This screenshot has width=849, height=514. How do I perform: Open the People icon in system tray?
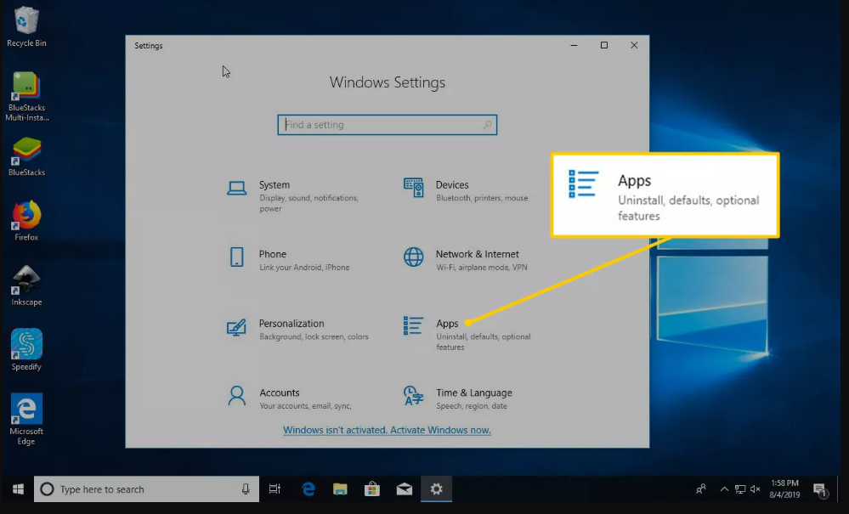click(700, 489)
